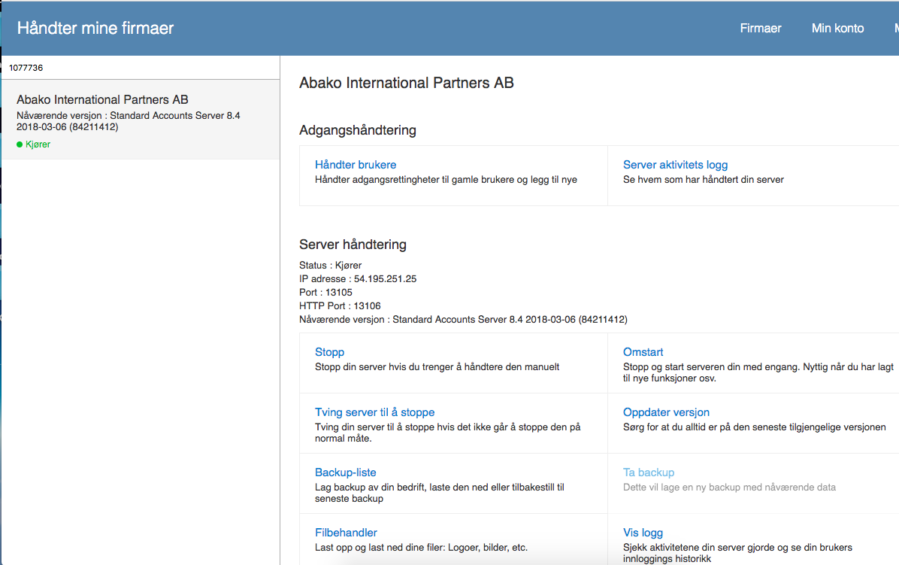
Task: Click the Adgangshåndtering section heading
Action: (x=358, y=130)
